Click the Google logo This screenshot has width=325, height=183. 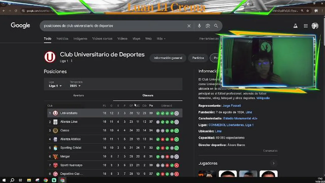tap(20, 25)
